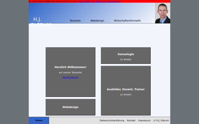The width and height of the screenshot is (199, 124).
Task: Open the Testseite menu item
Action: (75, 21)
